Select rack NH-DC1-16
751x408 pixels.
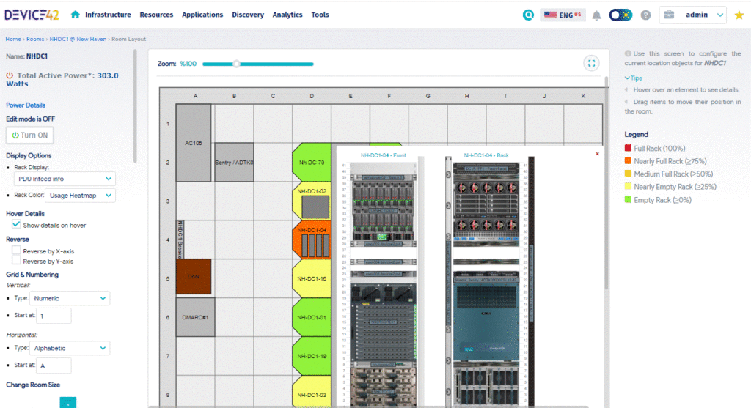(x=312, y=278)
